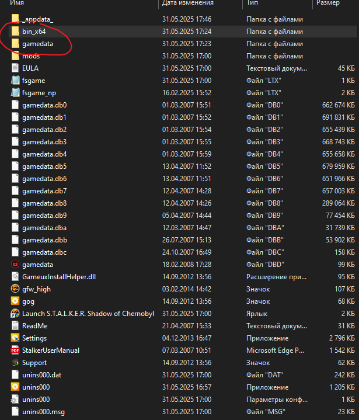Screen dimensions: 359x420
Task: Select the gfw_high icon file
Action: coord(15,289)
